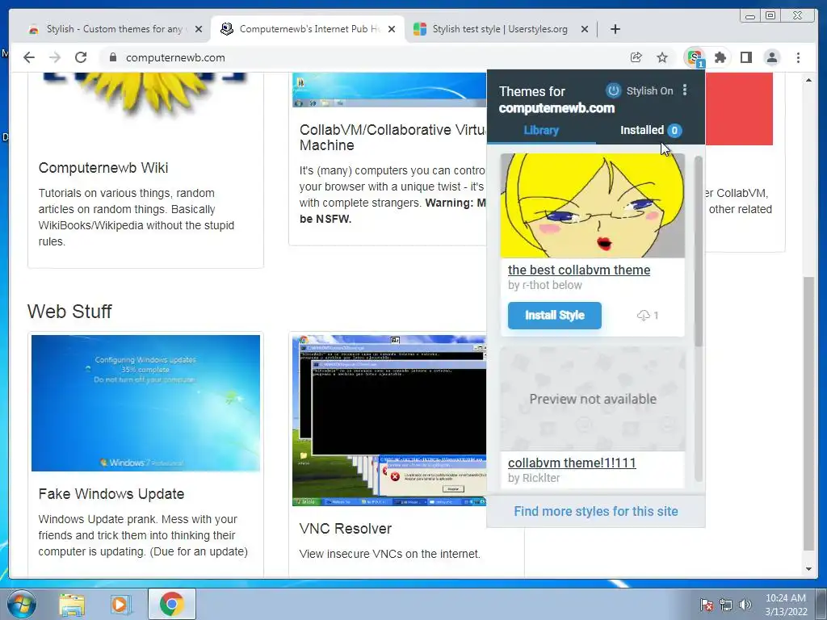Image resolution: width=827 pixels, height=620 pixels.
Task: Click the best collabvm theme preview image
Action: pos(592,206)
